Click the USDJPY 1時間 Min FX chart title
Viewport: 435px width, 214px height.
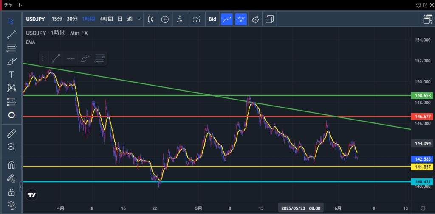[x=57, y=33]
